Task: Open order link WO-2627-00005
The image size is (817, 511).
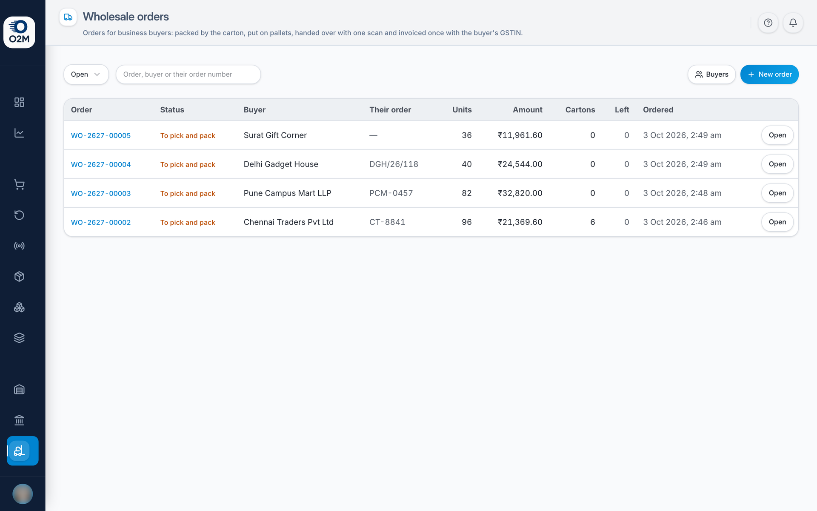Action: [101, 135]
